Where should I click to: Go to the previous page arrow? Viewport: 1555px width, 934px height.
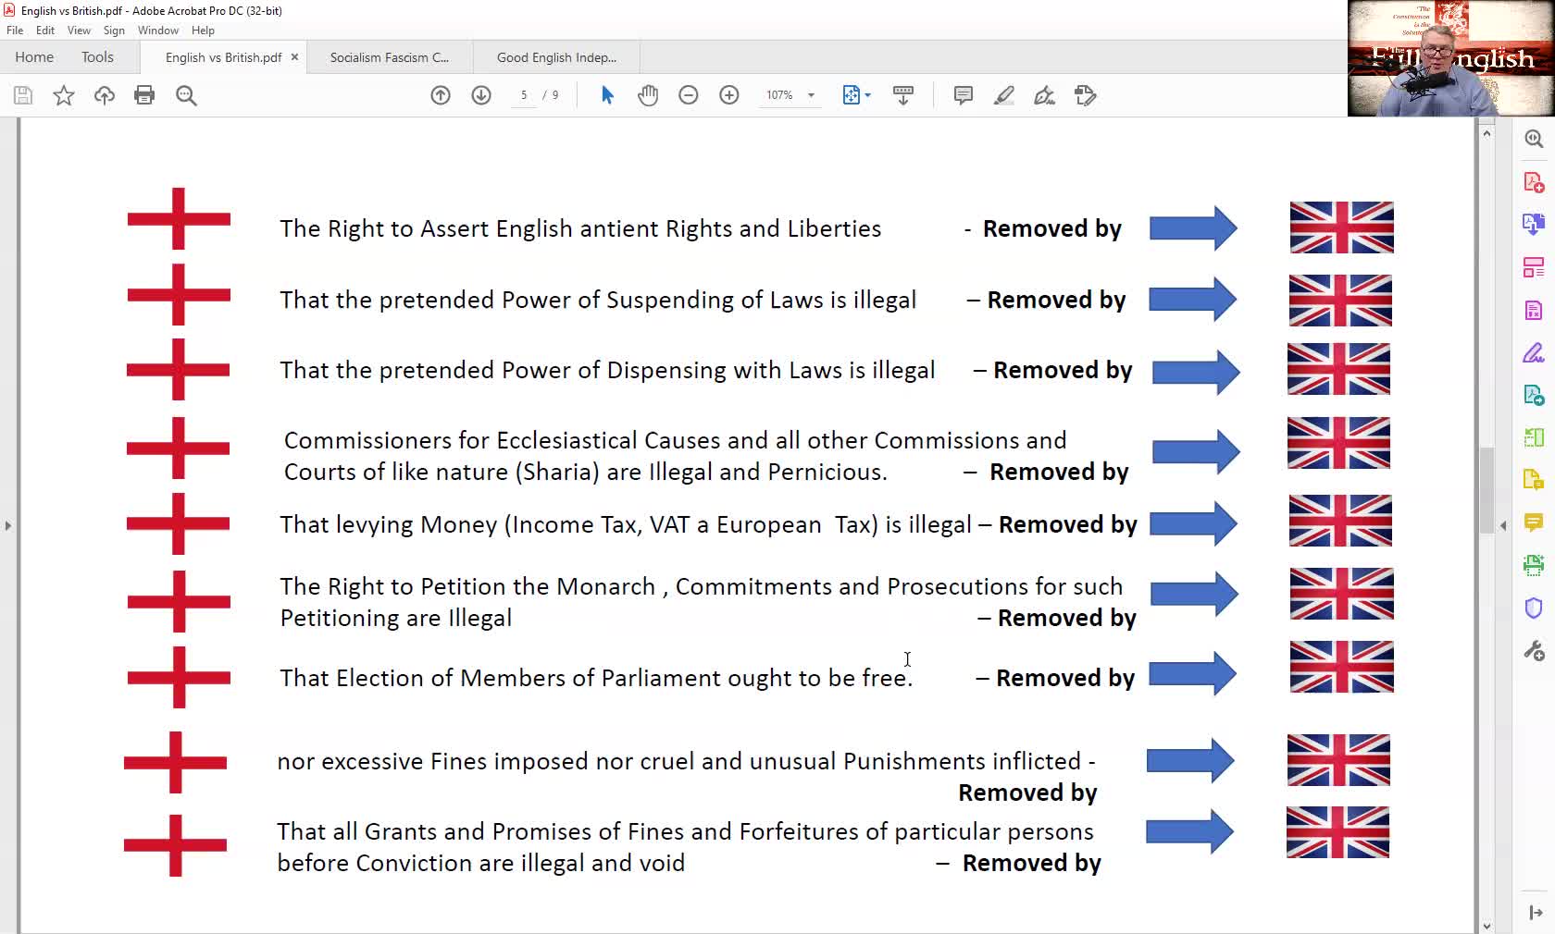coord(441,95)
